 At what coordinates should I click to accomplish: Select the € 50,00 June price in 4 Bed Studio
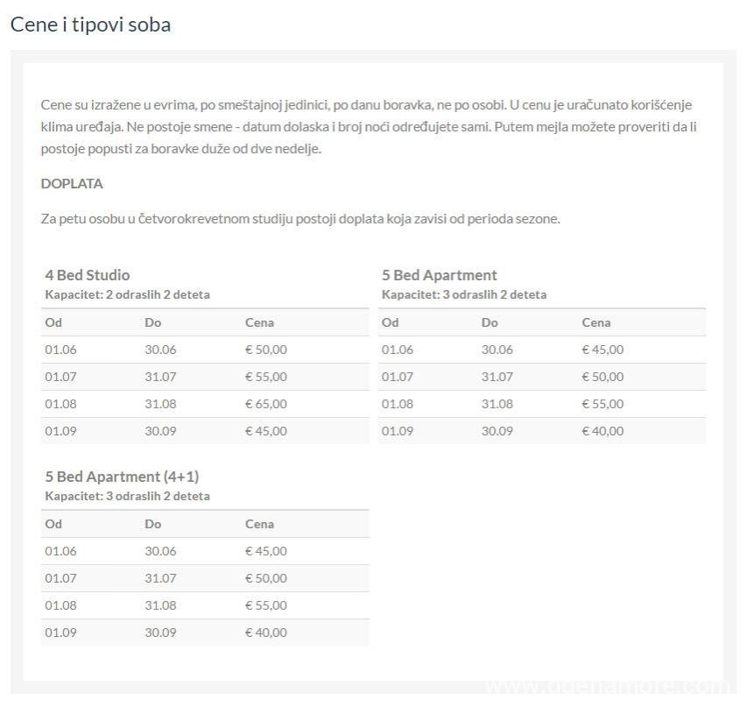click(265, 350)
